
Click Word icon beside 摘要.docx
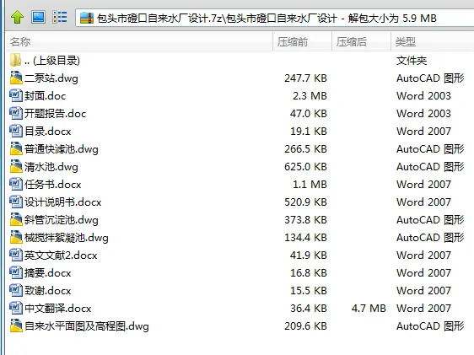coord(16,273)
